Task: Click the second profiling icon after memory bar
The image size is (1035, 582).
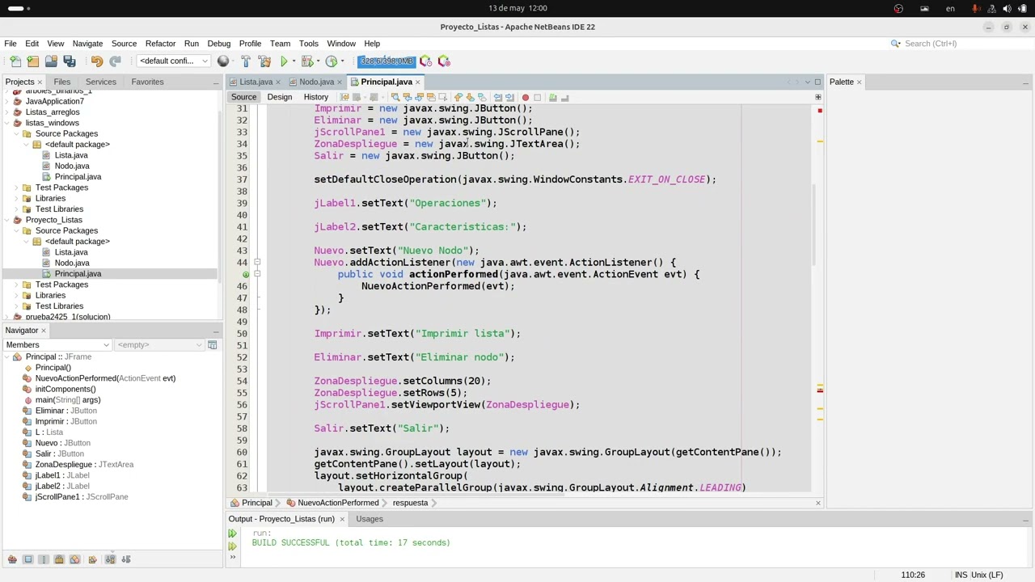Action: pos(444,61)
